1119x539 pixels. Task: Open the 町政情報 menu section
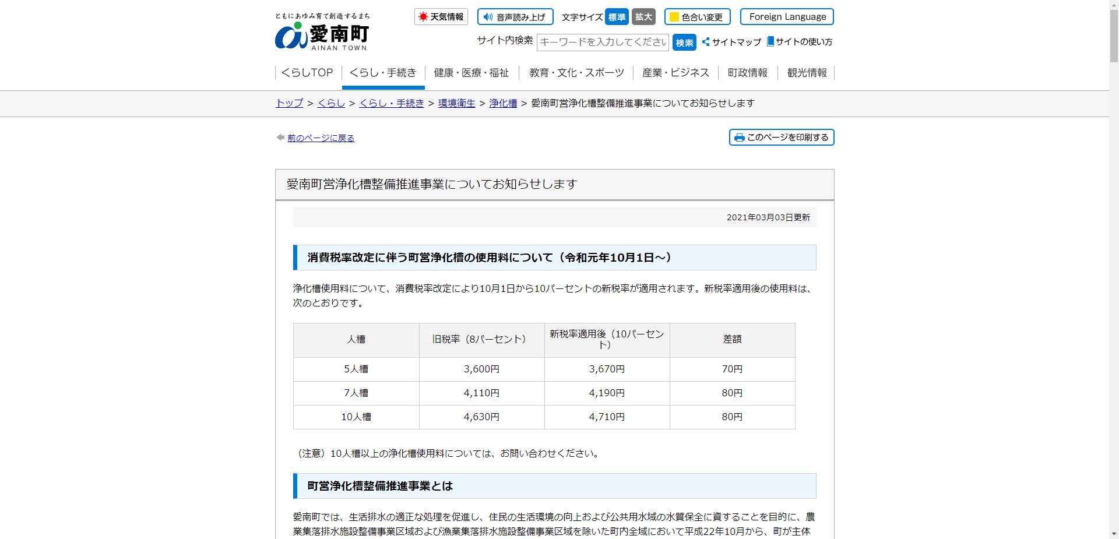(747, 72)
